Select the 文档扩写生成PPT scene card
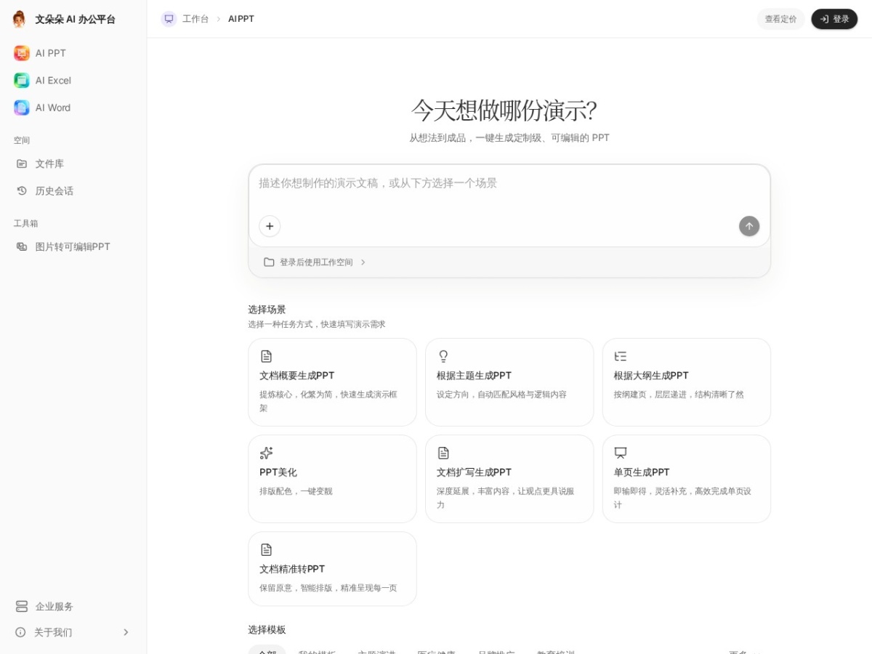The width and height of the screenshot is (872, 654). (509, 479)
